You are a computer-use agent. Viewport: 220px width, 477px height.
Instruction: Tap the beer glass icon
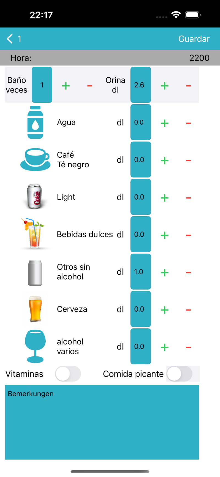tap(35, 309)
